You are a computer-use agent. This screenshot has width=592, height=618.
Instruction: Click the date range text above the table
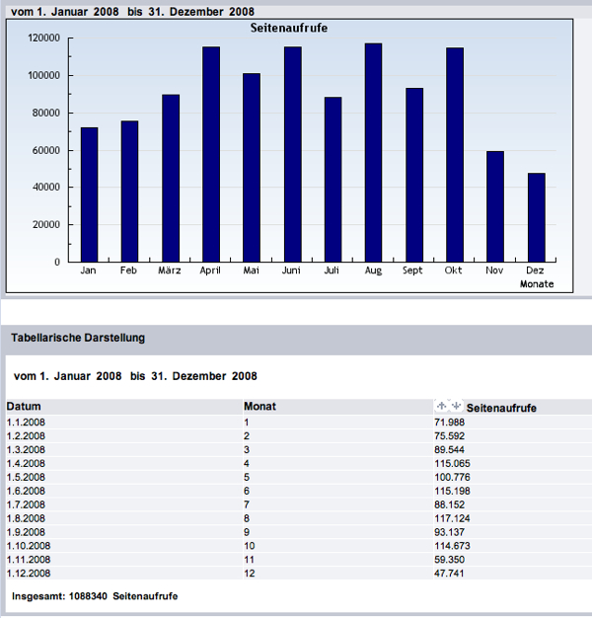[135, 376]
